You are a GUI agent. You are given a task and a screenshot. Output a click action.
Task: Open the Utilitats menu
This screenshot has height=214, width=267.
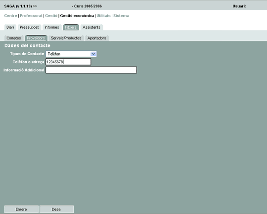103,16
